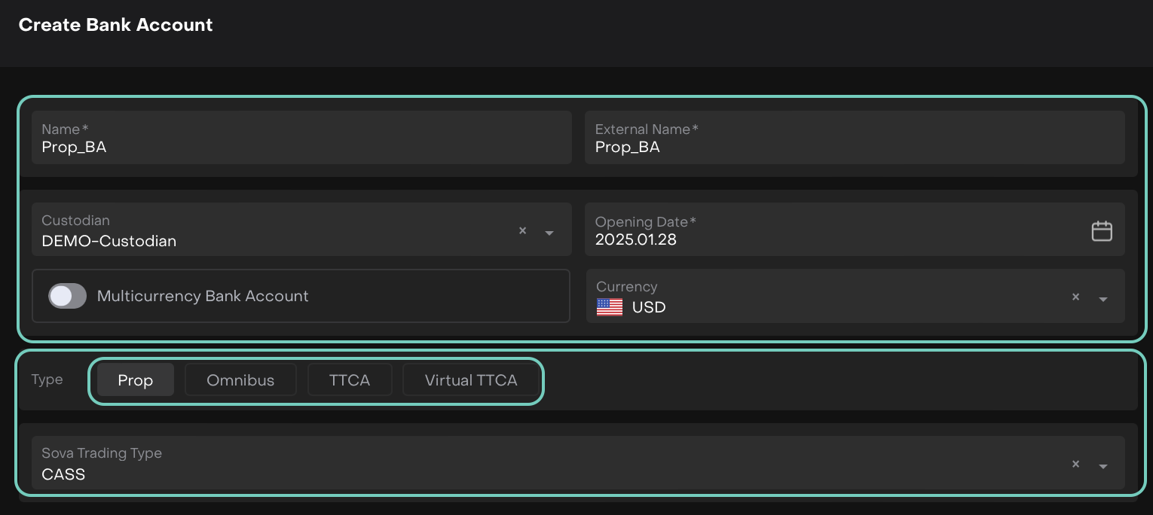The width and height of the screenshot is (1153, 515).
Task: Click the Name field containing Prop_BA
Action: [x=301, y=147]
